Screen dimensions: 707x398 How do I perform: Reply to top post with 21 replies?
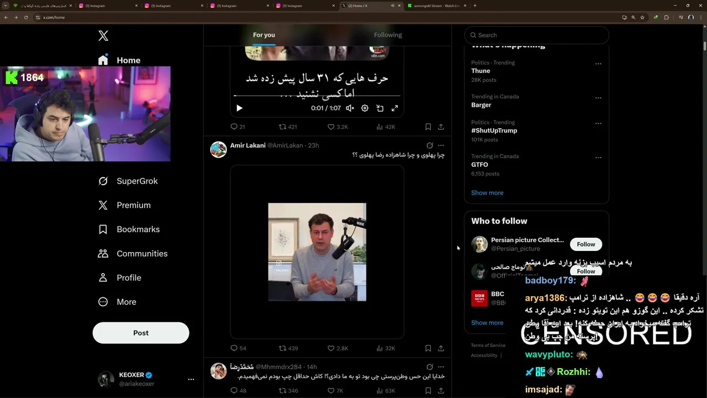click(238, 127)
